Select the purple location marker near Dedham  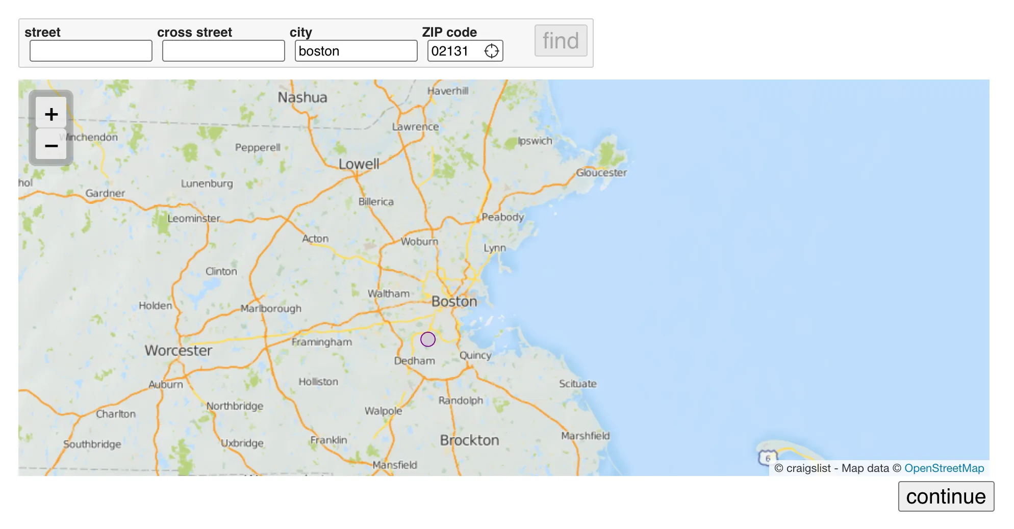(428, 339)
